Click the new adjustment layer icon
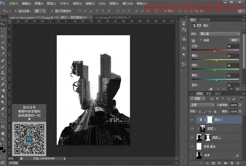 click(219, 163)
